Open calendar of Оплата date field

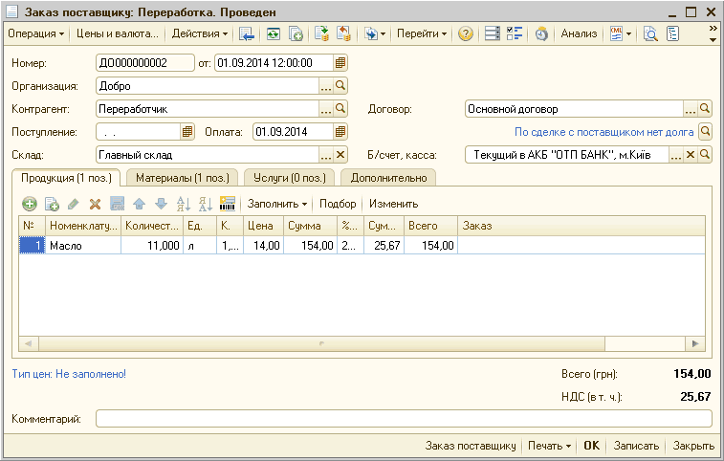point(340,132)
